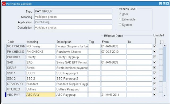Select the PRIORITY code cell
Viewport: 170px width, 104px height.
pyautogui.click(x=16, y=57)
